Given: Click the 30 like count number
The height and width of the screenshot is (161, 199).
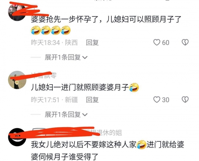Looking at the screenshot, I should [x=166, y=100].
